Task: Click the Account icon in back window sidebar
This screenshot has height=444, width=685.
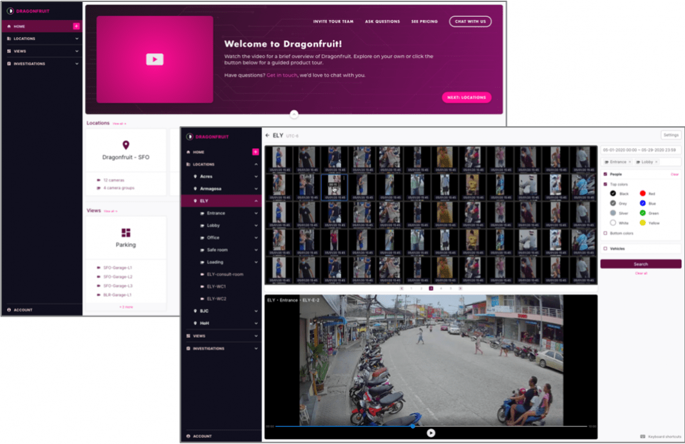Action: (9, 310)
